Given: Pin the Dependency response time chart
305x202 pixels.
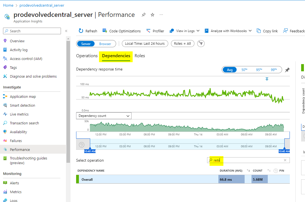Looking at the screenshot, I should click(x=287, y=70).
